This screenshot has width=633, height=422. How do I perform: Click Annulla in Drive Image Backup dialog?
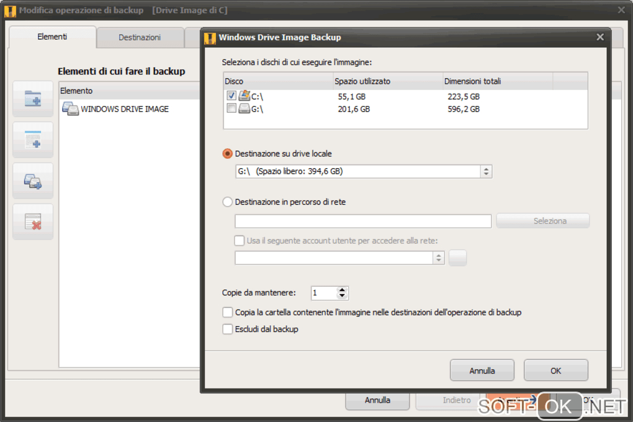coord(482,370)
